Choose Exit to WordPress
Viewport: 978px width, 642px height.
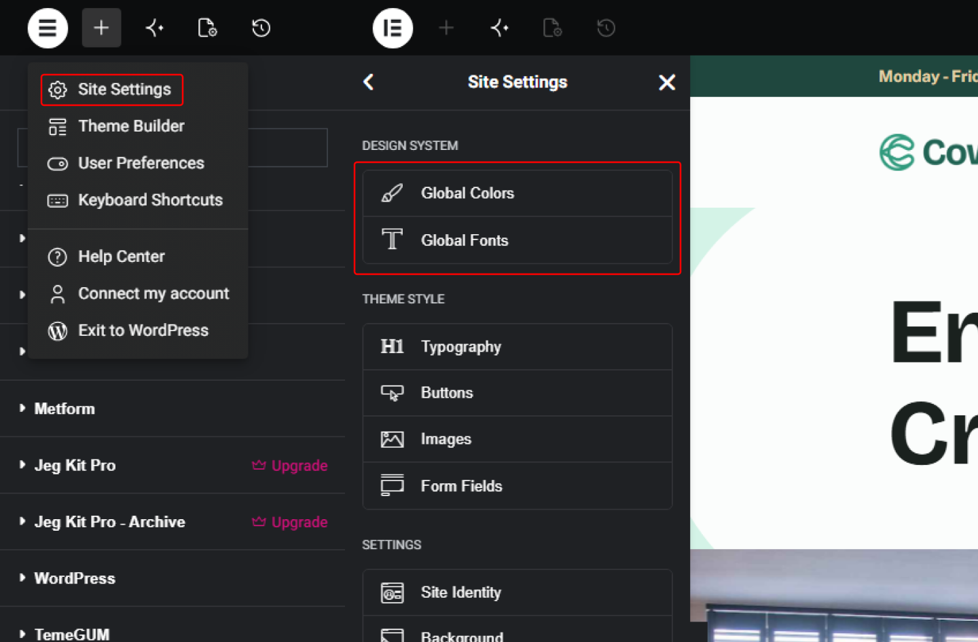tap(138, 331)
